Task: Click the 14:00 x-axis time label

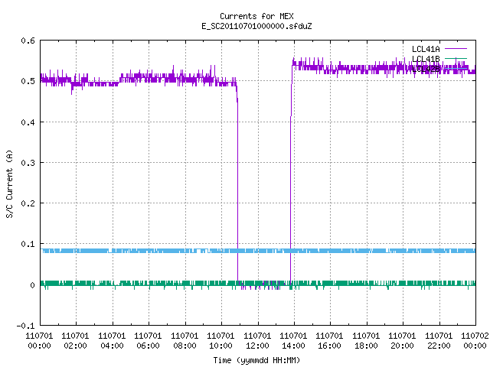Action: click(x=293, y=346)
